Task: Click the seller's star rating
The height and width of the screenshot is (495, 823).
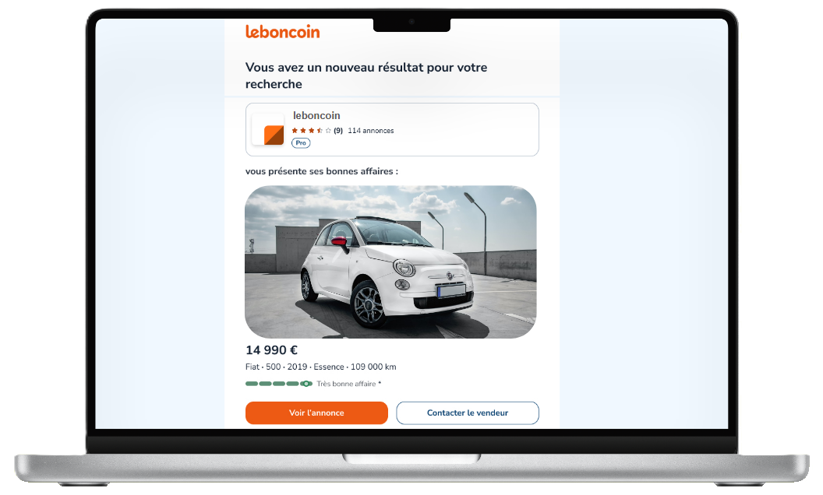Action: (x=311, y=131)
